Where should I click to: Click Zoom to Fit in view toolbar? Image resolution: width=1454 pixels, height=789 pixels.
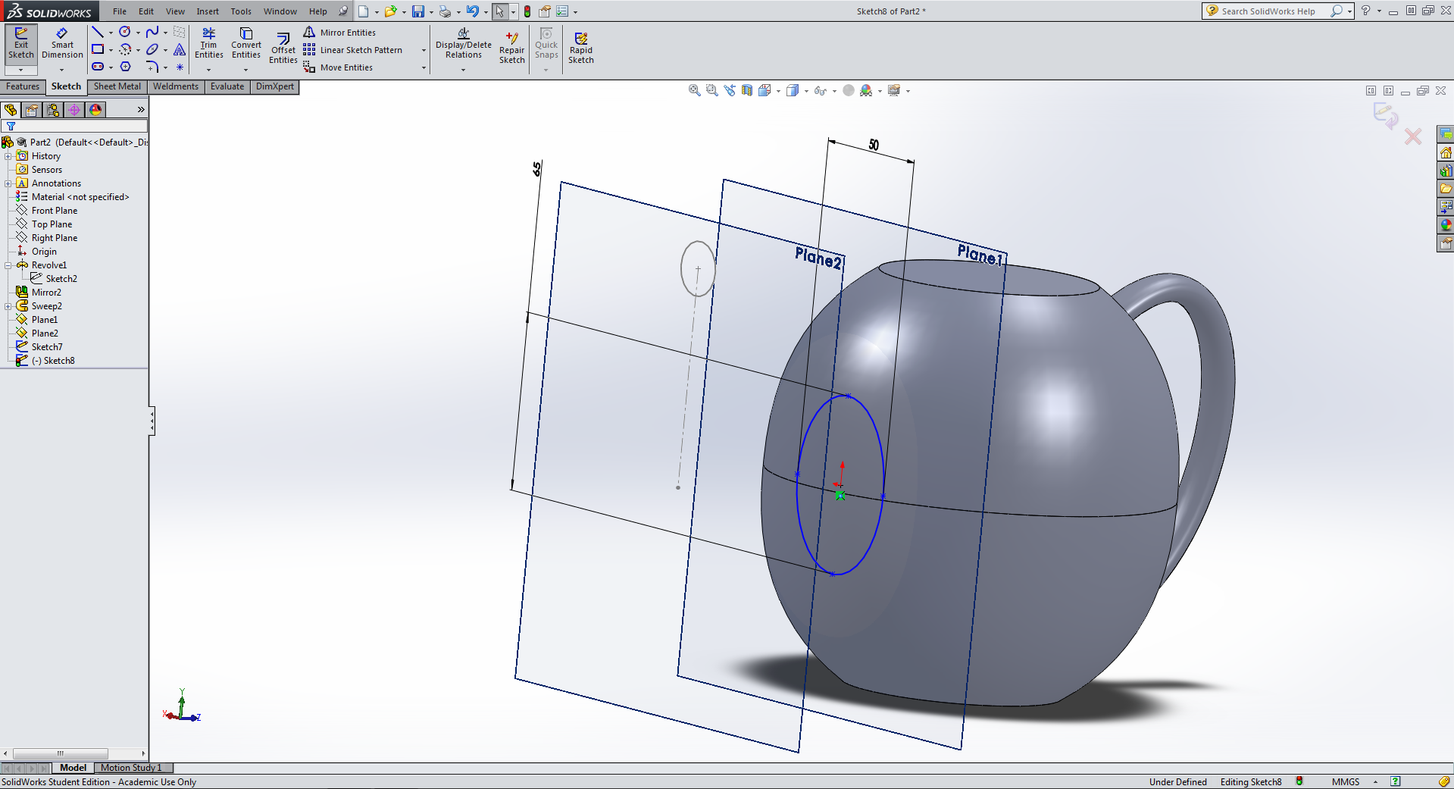(x=694, y=91)
